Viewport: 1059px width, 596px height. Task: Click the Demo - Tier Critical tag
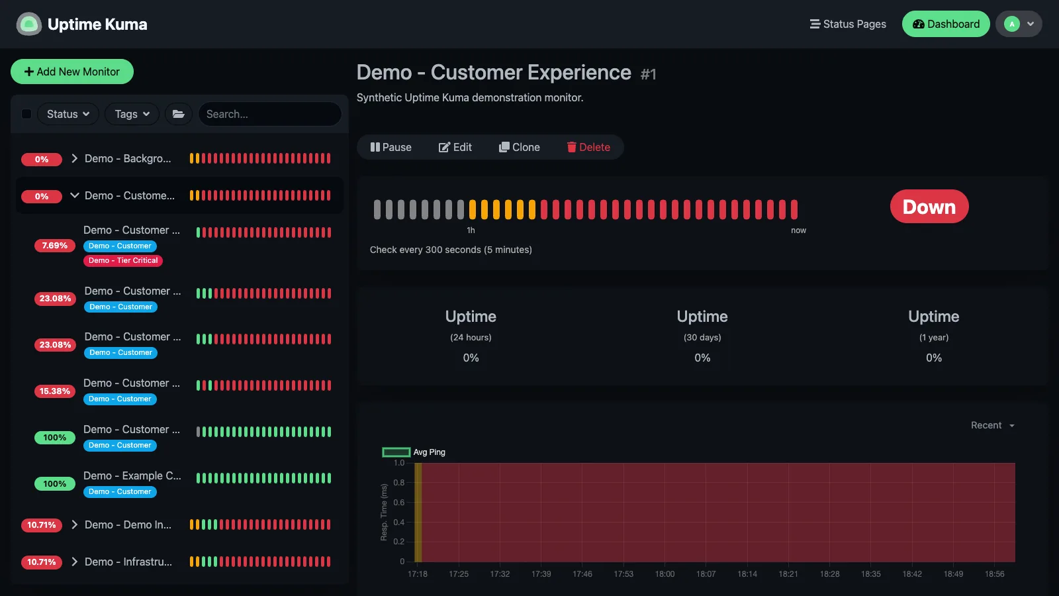pyautogui.click(x=123, y=260)
